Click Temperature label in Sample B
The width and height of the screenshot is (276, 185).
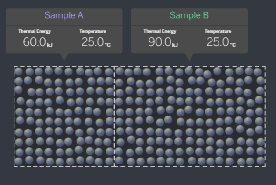click(218, 31)
